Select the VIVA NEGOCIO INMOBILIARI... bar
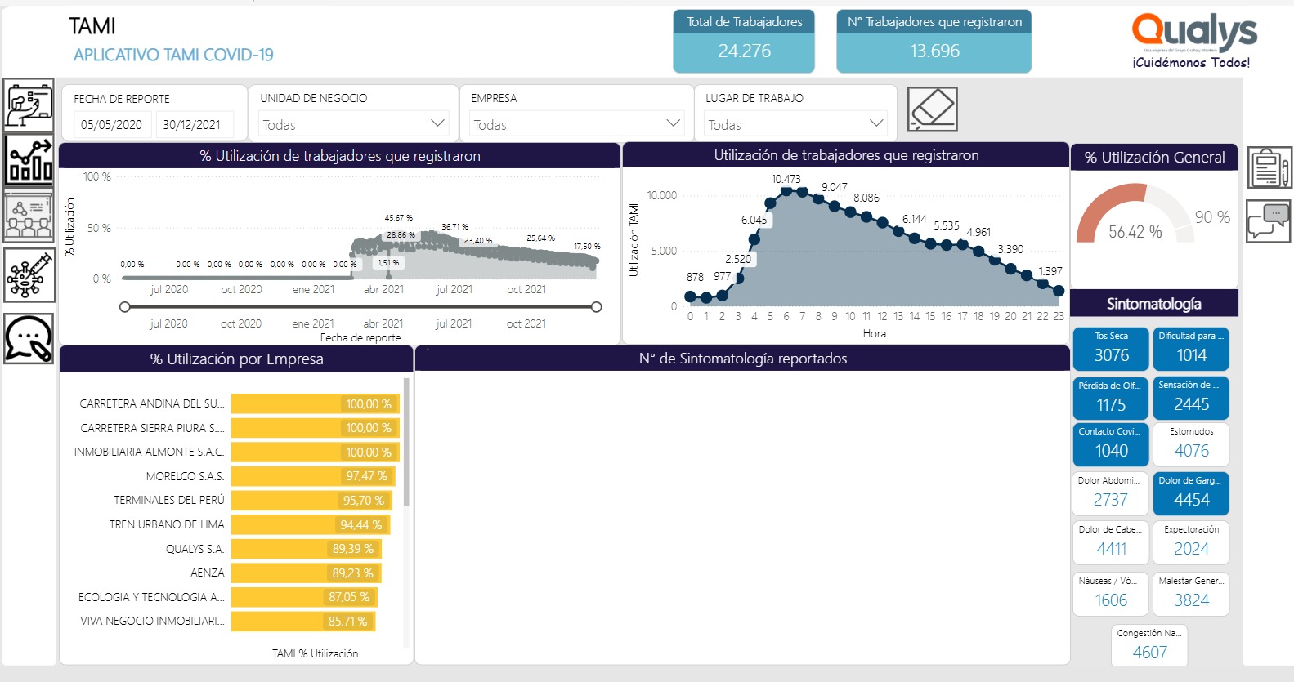The height and width of the screenshot is (682, 1294). (303, 621)
